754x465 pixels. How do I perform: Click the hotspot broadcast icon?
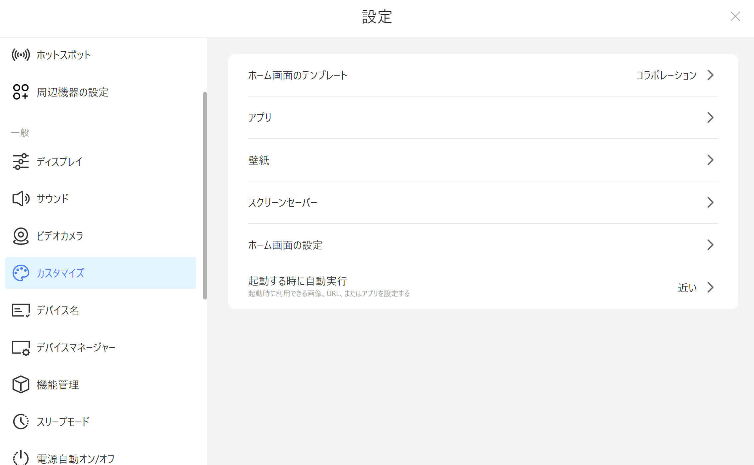click(x=21, y=55)
